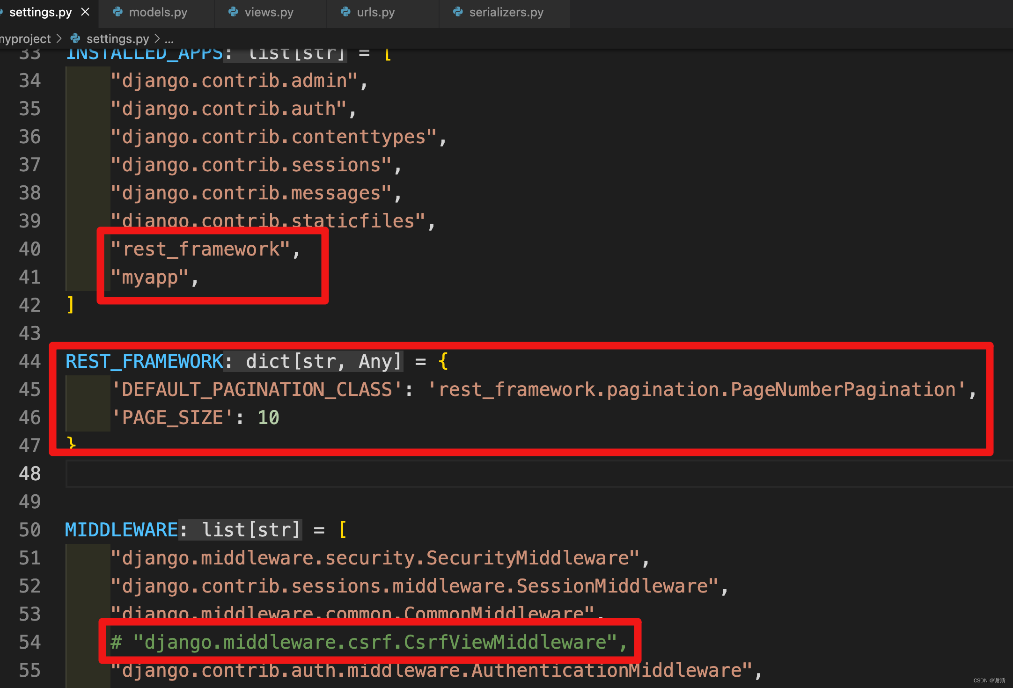Image resolution: width=1013 pixels, height=688 pixels.
Task: Click the 'PAGE_SIZE' key
Action: point(172,417)
